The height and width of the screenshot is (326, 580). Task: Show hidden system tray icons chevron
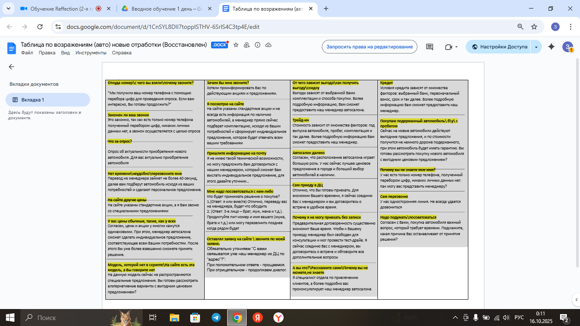tap(456, 318)
